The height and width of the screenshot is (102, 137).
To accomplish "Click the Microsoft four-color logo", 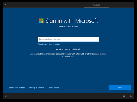I will pos(41,21).
